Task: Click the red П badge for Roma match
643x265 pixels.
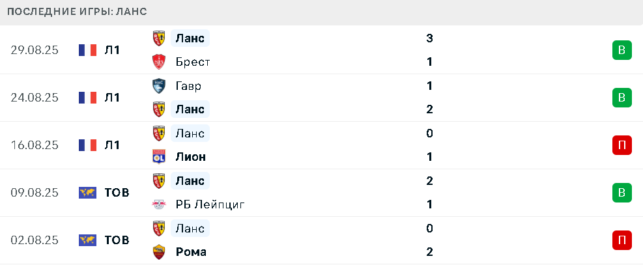Action: coord(622,240)
